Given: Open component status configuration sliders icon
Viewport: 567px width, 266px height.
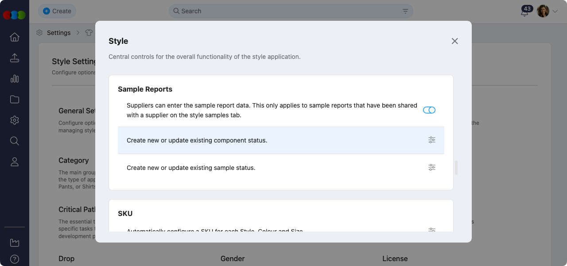Looking at the screenshot, I should [432, 140].
